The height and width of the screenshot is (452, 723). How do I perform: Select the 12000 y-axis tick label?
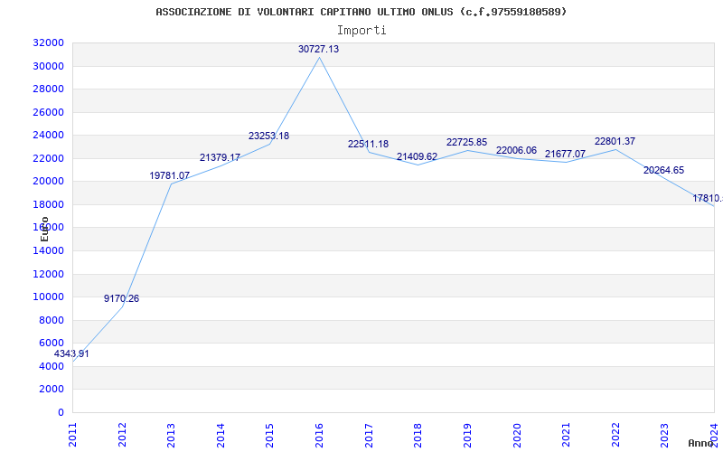point(49,274)
